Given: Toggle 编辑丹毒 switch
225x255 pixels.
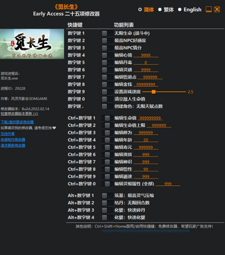Looking at the screenshot, I should coord(107,62).
